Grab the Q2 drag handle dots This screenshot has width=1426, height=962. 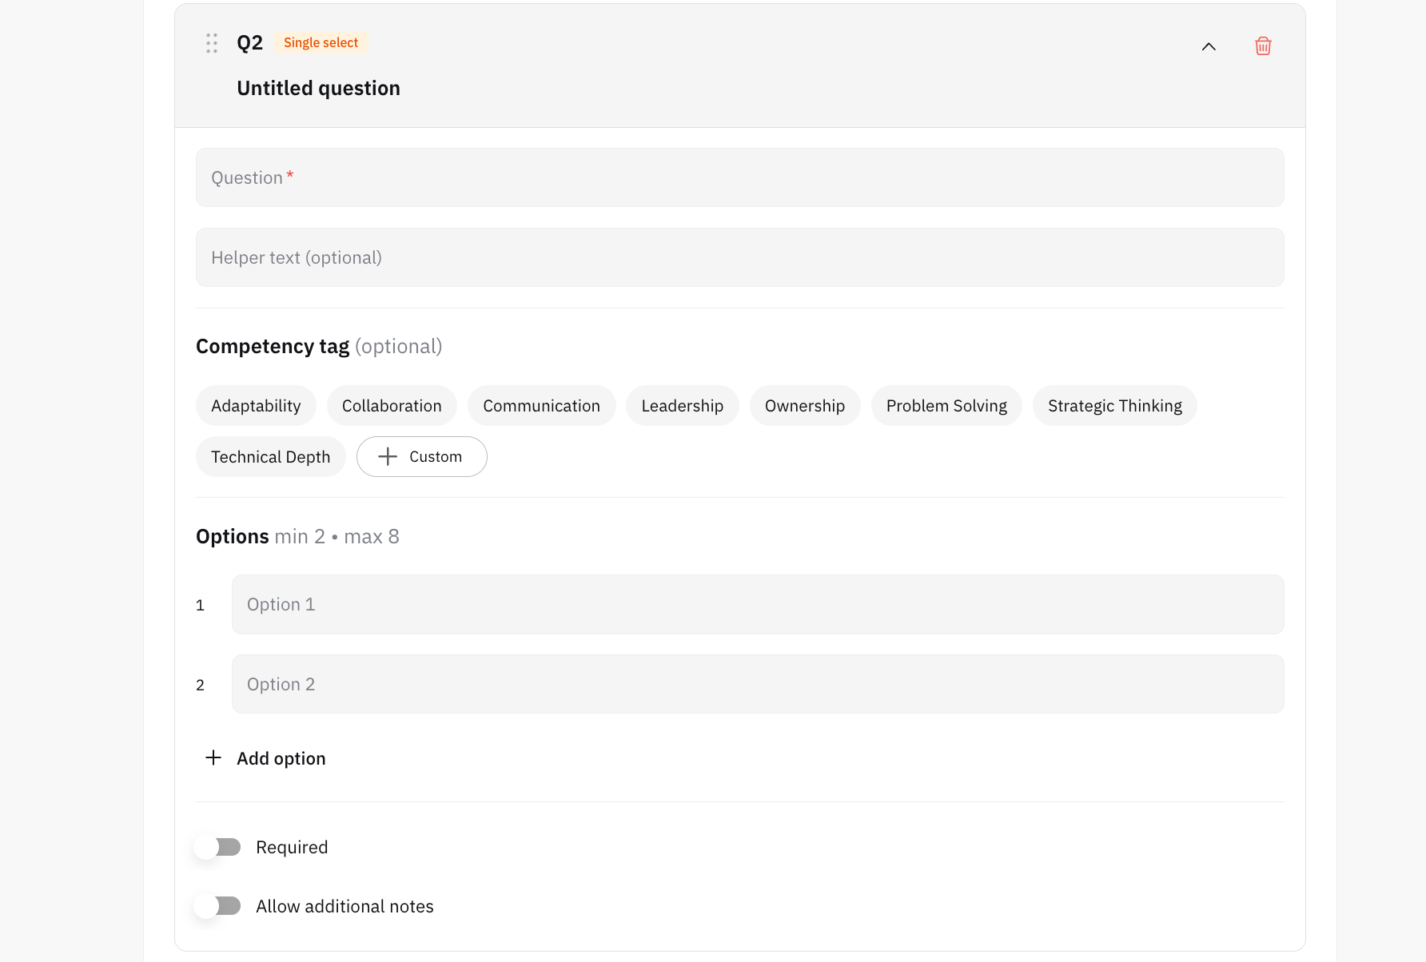click(212, 43)
